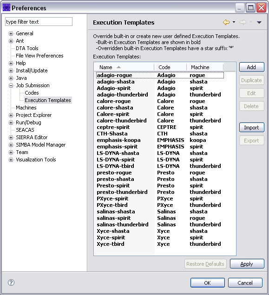Screen dimensions: 269x295
Task: Open the page view menu triangle
Action: 259,22
